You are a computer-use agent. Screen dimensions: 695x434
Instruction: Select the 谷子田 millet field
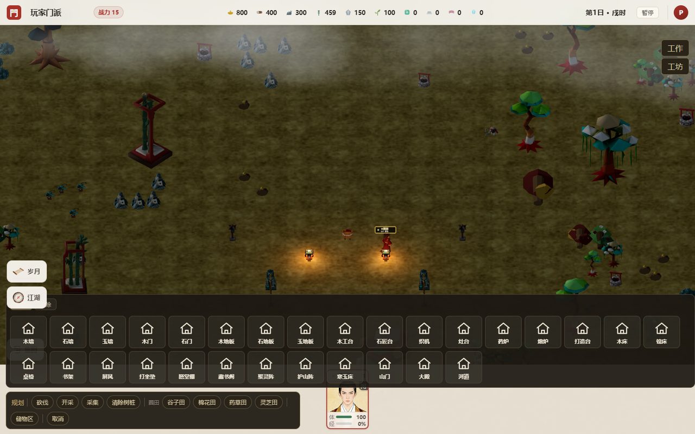176,403
